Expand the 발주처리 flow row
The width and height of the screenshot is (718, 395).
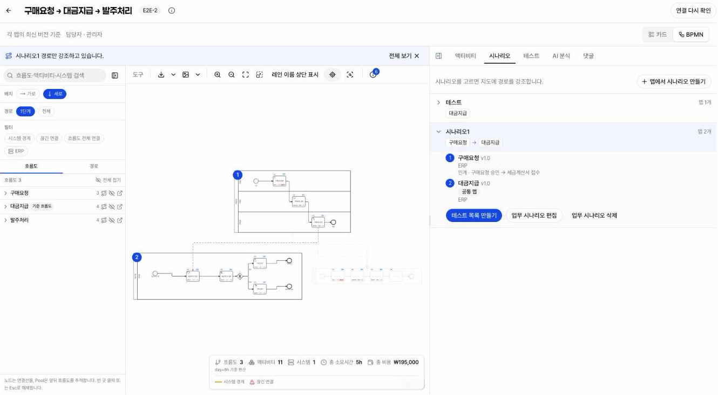(6, 220)
